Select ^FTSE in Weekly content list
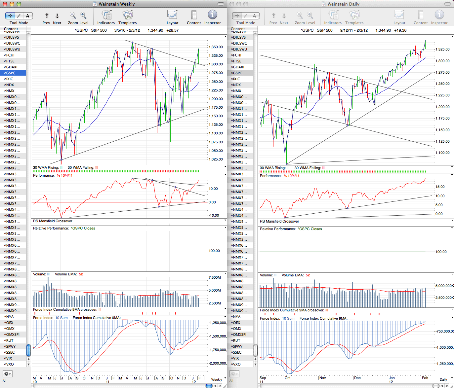 [x=13, y=61]
